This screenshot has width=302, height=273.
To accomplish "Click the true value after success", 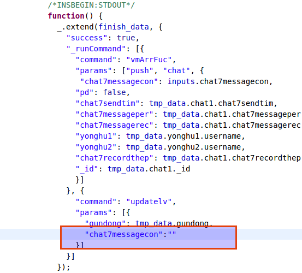I will pos(126,38).
